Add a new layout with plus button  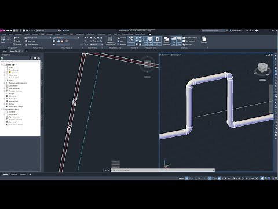pos(30,175)
